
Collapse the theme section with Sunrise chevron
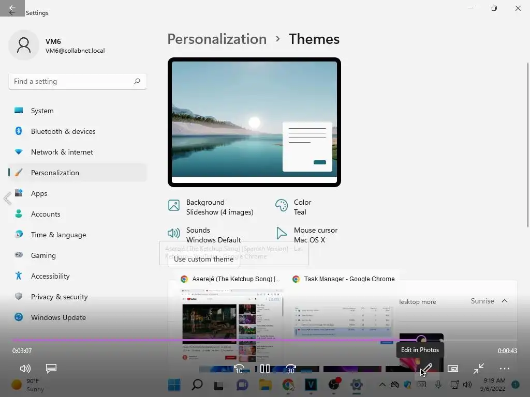click(x=504, y=301)
